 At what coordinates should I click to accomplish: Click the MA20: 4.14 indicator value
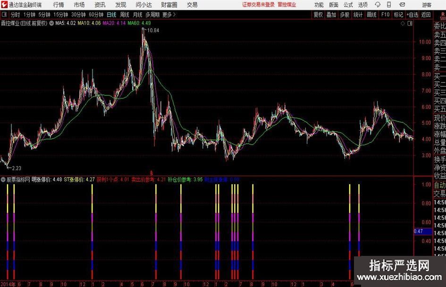[114, 23]
